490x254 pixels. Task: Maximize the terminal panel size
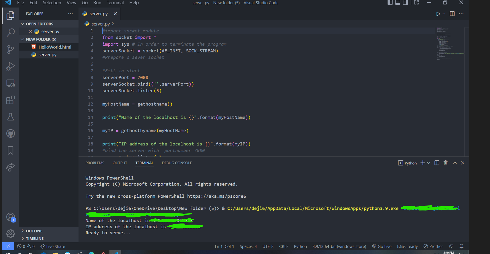click(x=455, y=163)
